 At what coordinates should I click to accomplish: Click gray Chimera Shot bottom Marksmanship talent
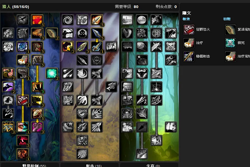(x=82, y=154)
